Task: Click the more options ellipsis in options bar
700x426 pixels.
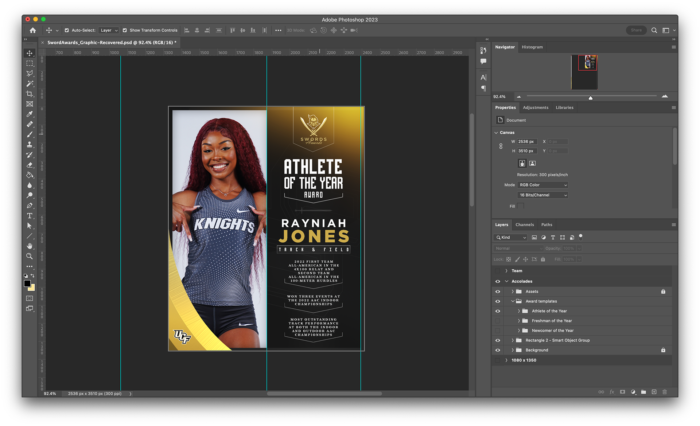Action: (x=278, y=30)
